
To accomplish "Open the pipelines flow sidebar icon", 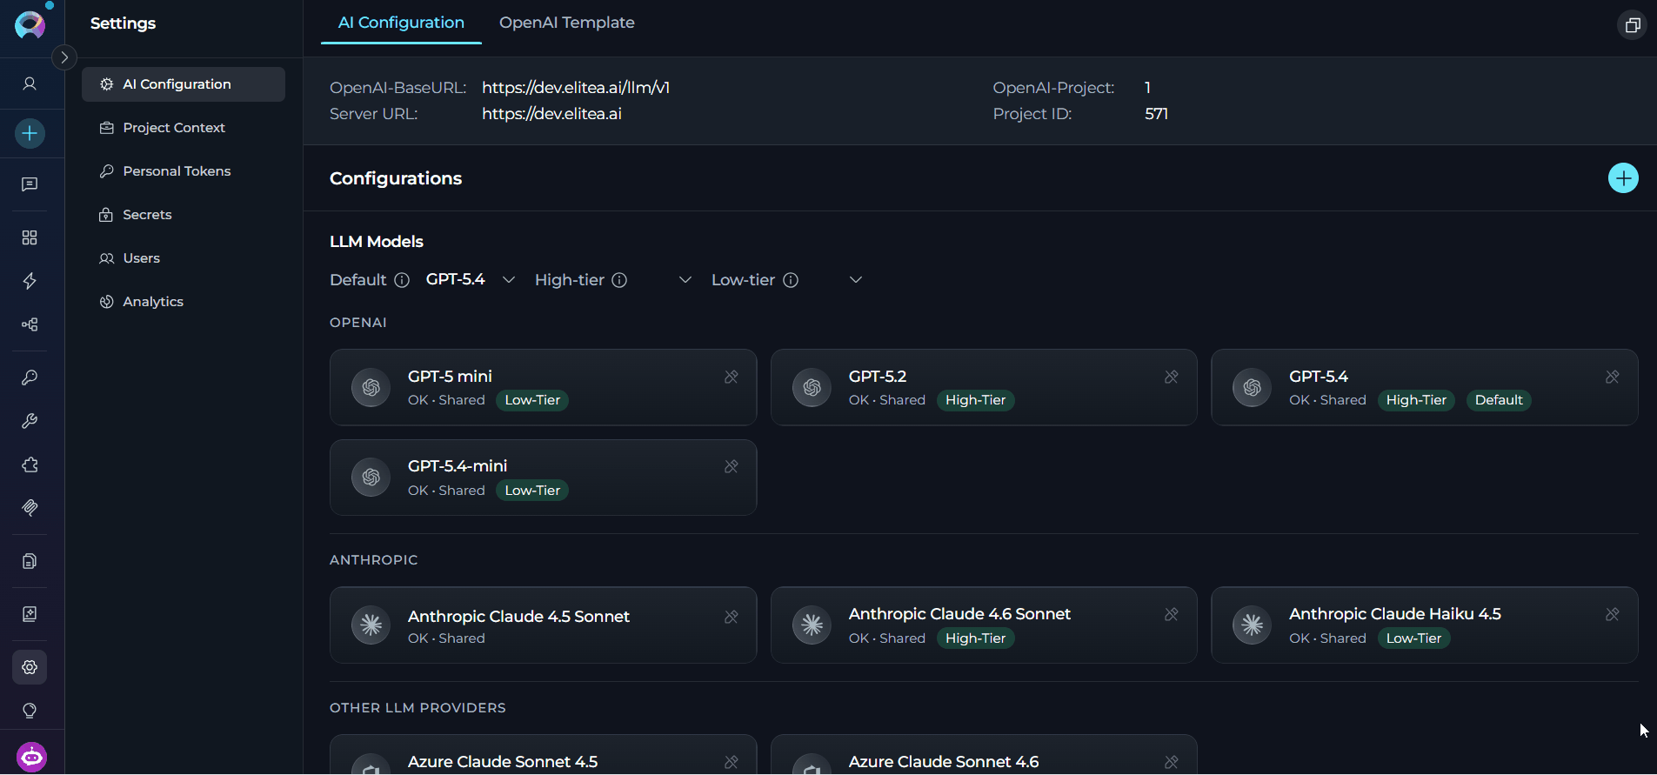I will pyautogui.click(x=30, y=324).
